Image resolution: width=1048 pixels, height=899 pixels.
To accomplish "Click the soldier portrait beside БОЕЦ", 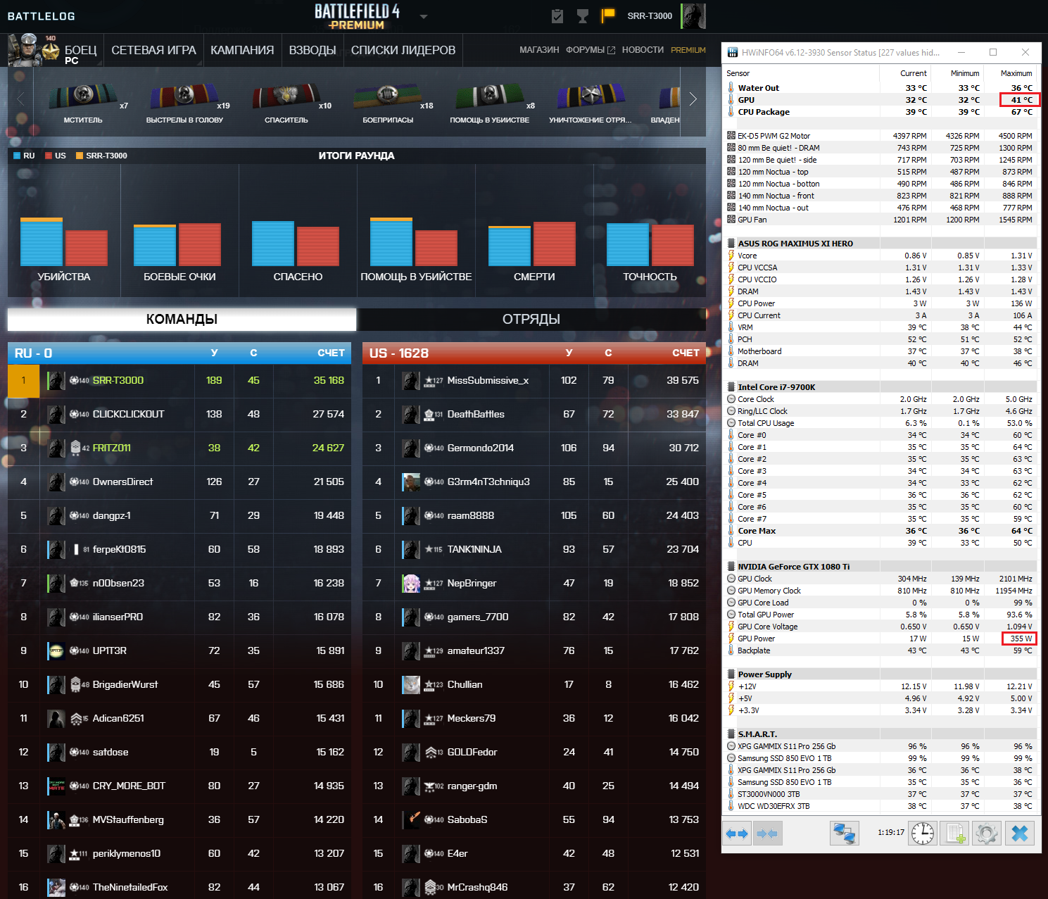I will (x=23, y=50).
